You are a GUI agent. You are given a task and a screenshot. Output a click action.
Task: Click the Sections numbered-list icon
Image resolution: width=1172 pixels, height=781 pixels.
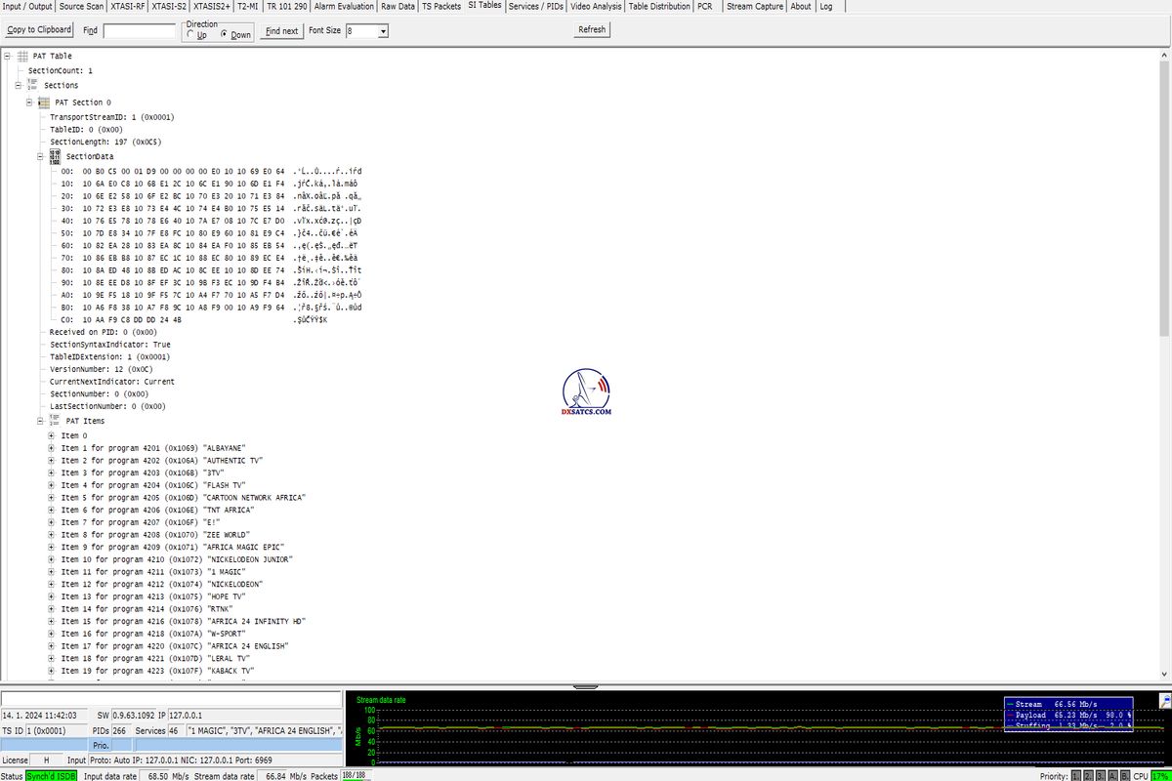click(33, 86)
